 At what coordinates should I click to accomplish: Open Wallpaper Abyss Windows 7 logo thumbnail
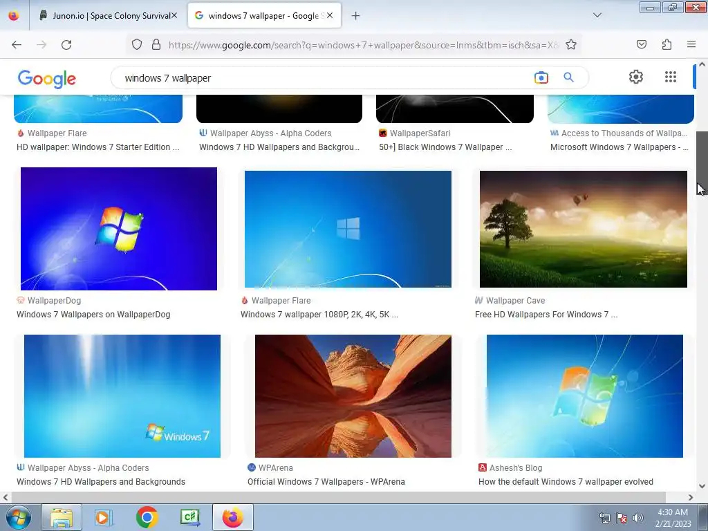(x=122, y=396)
